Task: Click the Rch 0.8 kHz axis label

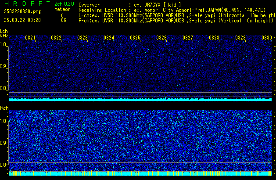Action: point(4,165)
